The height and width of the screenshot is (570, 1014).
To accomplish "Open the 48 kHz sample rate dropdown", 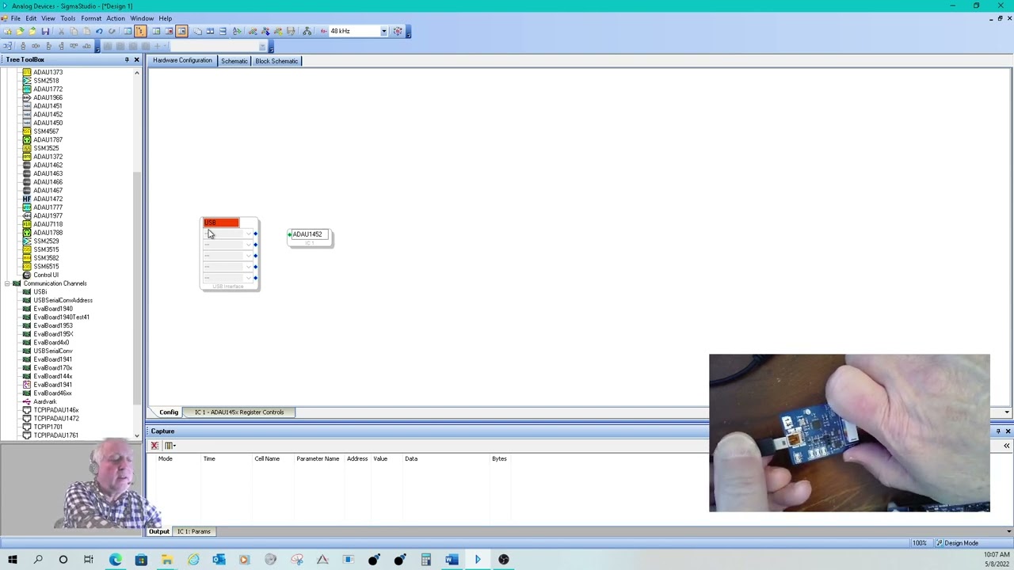I will click(383, 32).
